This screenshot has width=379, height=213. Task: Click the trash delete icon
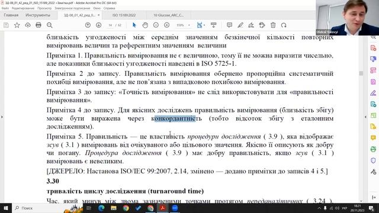273,25
